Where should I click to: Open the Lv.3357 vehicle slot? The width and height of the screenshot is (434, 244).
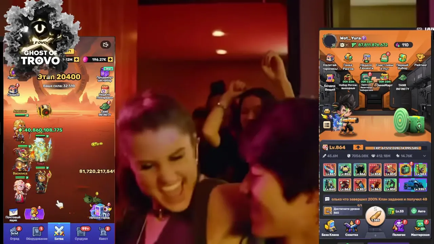[413, 185]
